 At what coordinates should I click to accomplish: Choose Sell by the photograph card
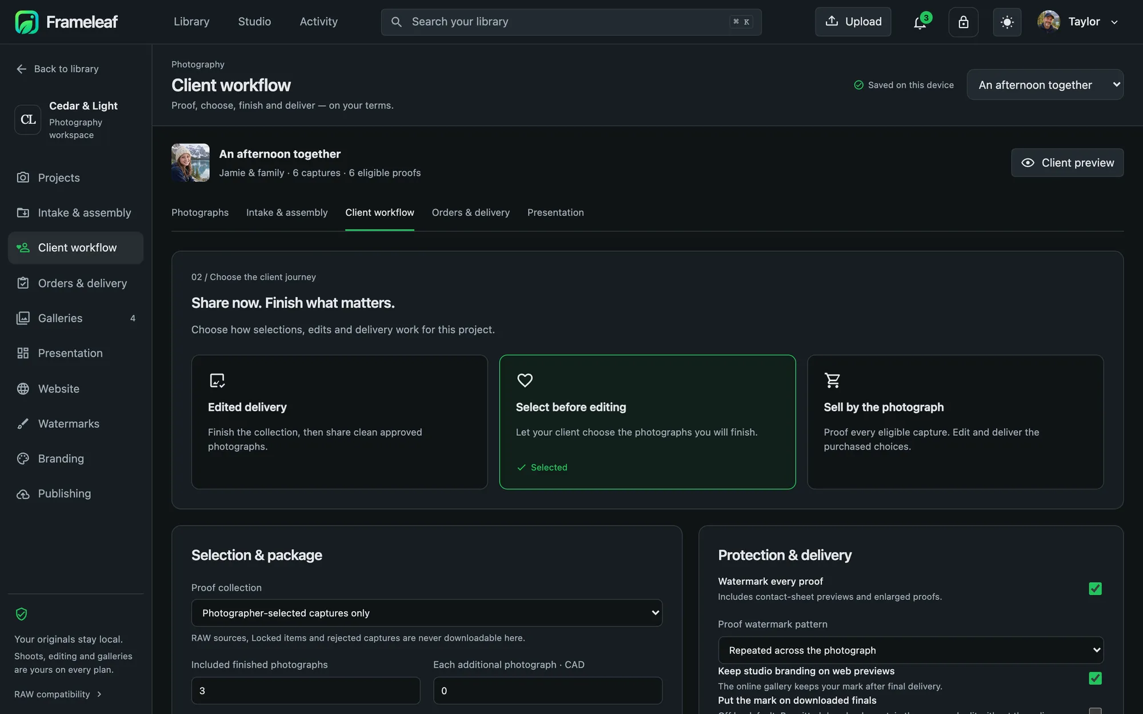pyautogui.click(x=955, y=422)
